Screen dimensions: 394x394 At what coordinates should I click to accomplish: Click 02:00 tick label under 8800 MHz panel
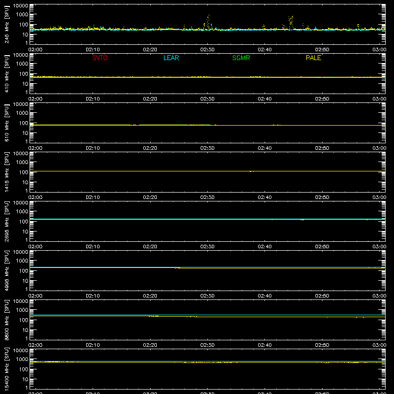point(35,345)
